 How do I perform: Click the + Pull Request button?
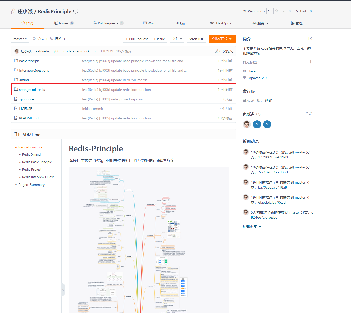tap(137, 39)
